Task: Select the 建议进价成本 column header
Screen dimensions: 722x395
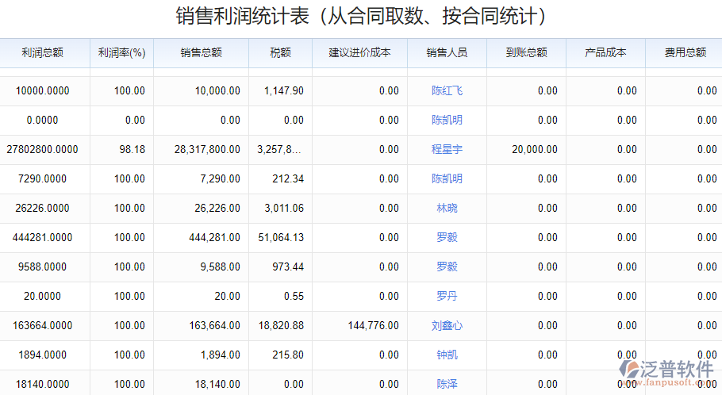Action: pyautogui.click(x=359, y=53)
